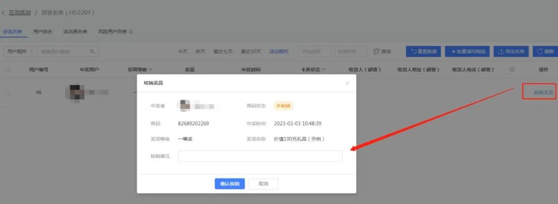Viewport: 558px width, 204px height.
Task: Switch to the 用户排名 tab
Action: (43, 31)
